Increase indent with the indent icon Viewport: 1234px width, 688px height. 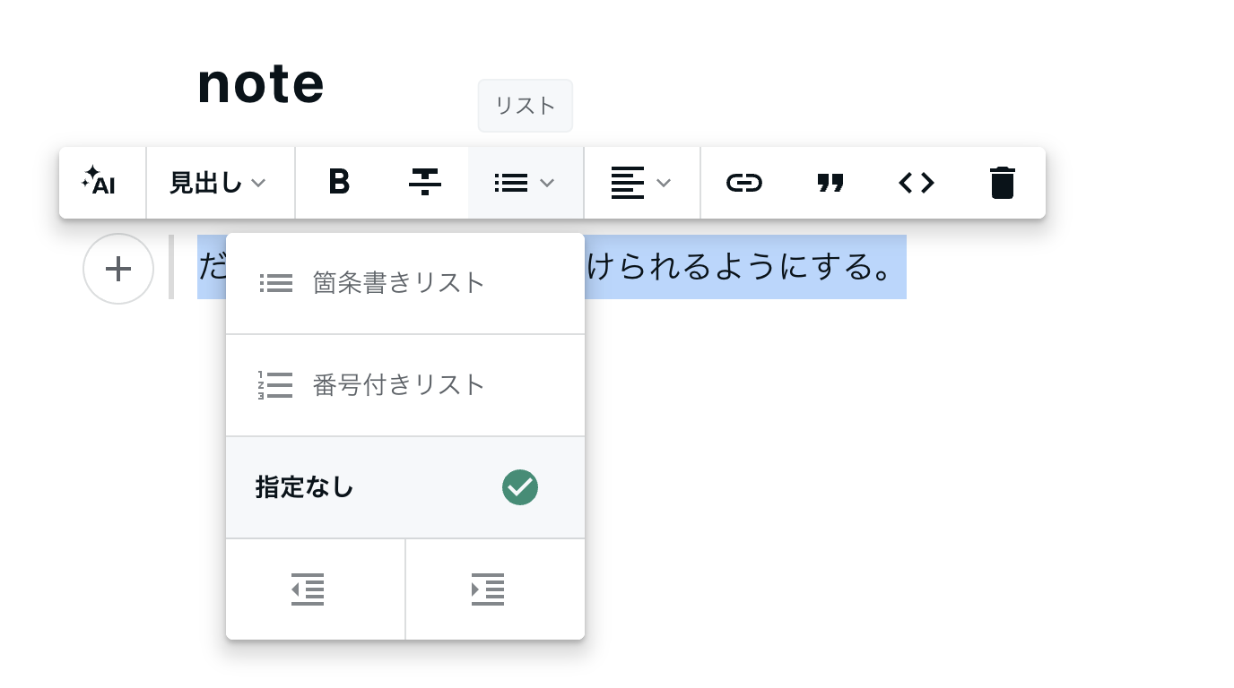pos(488,589)
